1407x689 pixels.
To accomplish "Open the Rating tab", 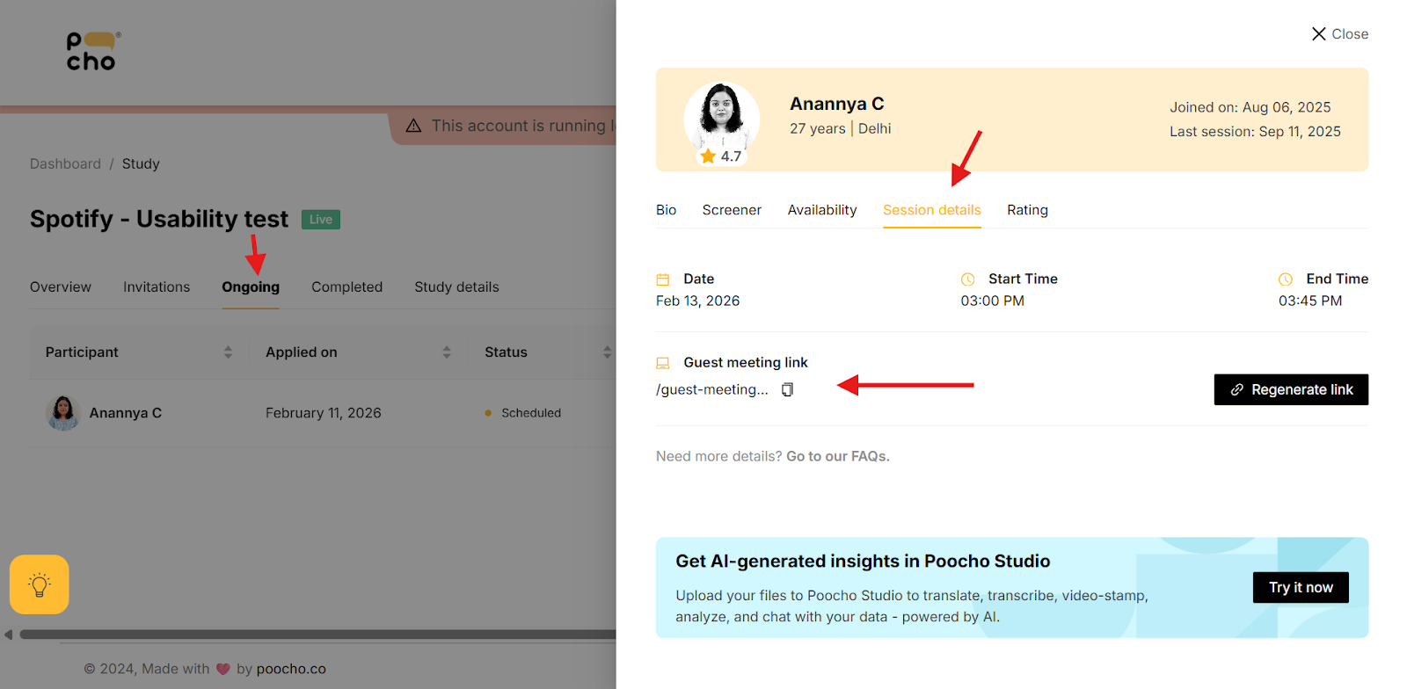I will 1027,210.
